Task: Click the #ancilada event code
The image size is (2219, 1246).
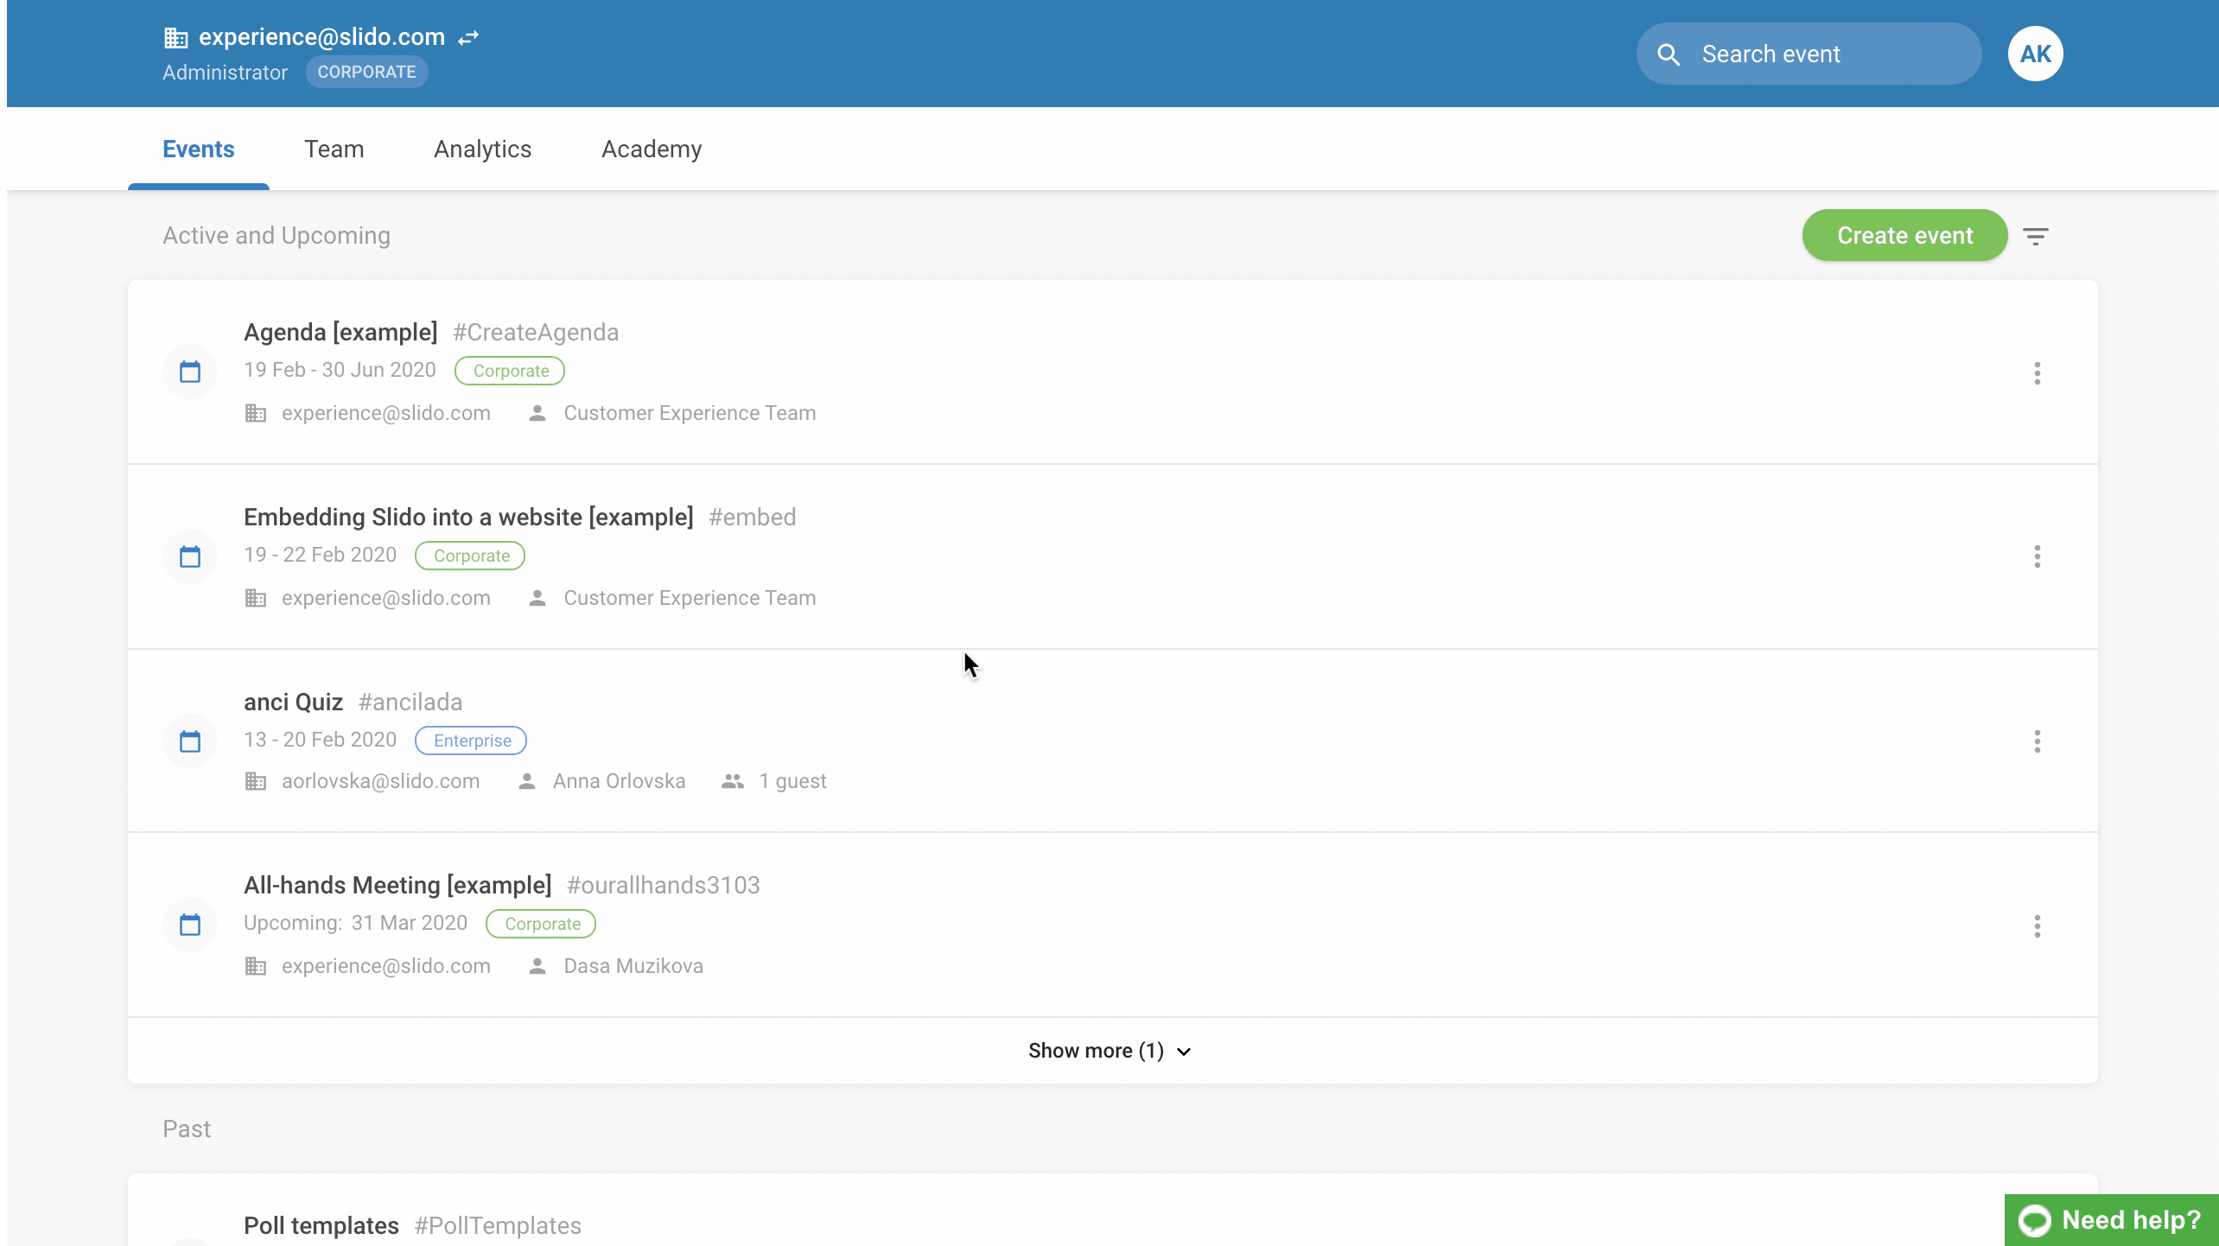Action: pos(410,702)
